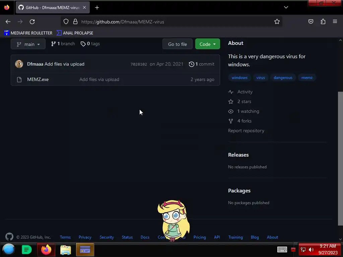This screenshot has height=257, width=343.
Task: Select the dangerous topic tag
Action: (283, 78)
